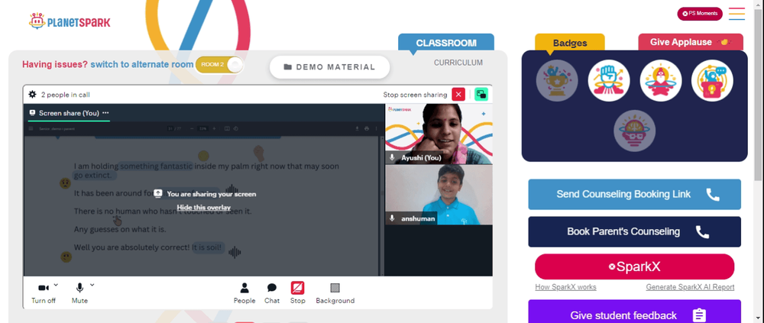Viewport: 764px width, 323px height.
Task: Click Hide this overlay link
Action: (x=204, y=208)
